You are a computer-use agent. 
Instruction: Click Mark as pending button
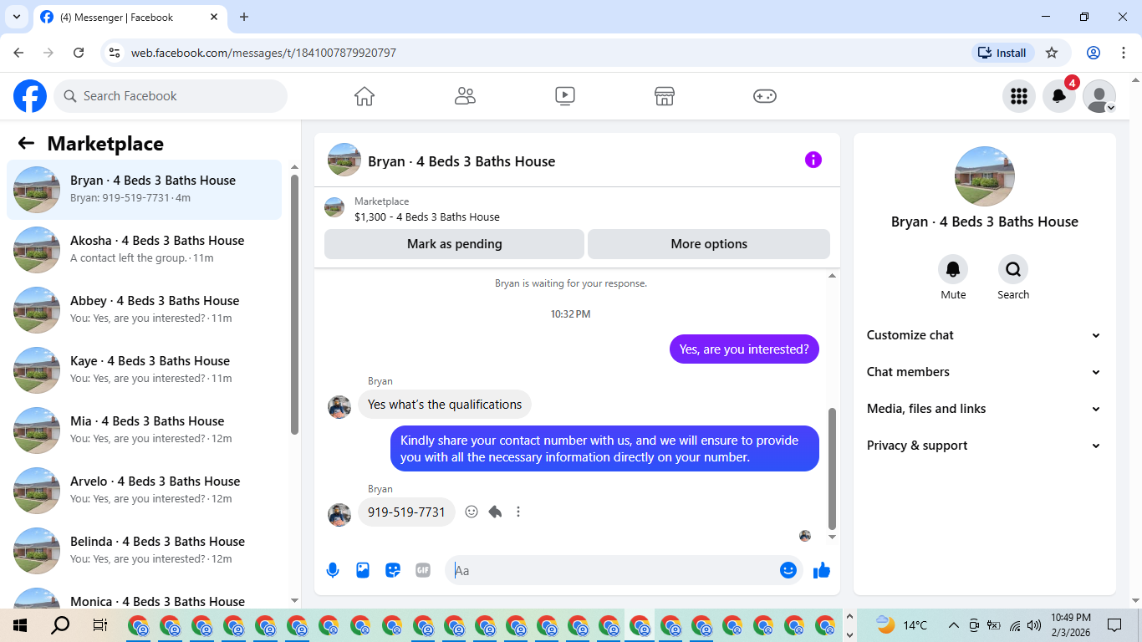454,244
